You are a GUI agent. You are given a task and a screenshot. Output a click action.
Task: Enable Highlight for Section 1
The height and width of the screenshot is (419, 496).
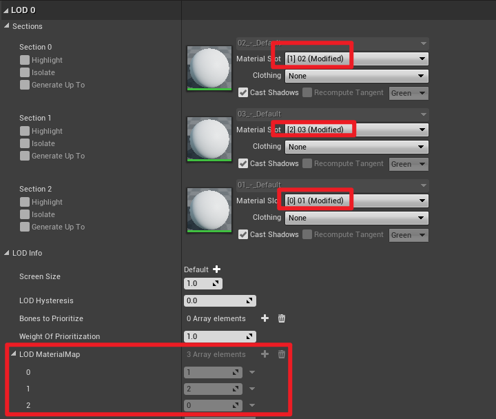tap(25, 131)
